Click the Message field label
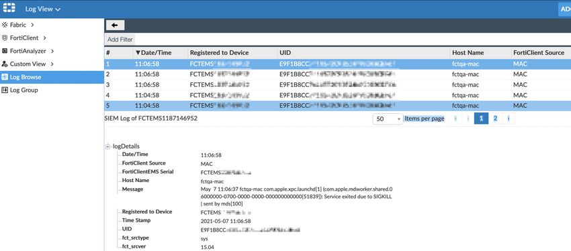This screenshot has height=251, width=571. (x=132, y=189)
